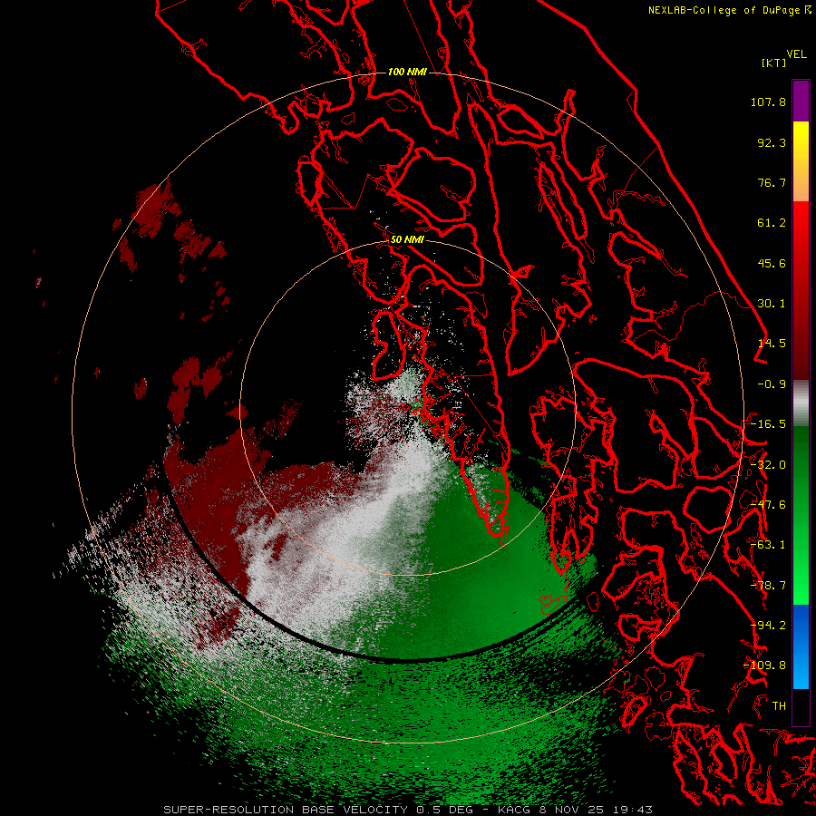Viewport: 816px width, 816px height.
Task: Click the 19:43 timestamp in caption
Action: coord(634,810)
